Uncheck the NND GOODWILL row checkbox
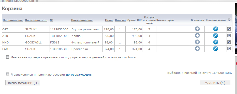The width and height of the screenshot is (237, 94). coord(229,42)
